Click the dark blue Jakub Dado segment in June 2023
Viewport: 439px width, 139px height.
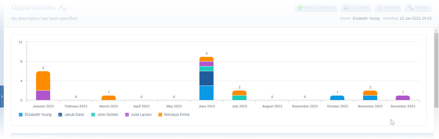pos(206,78)
